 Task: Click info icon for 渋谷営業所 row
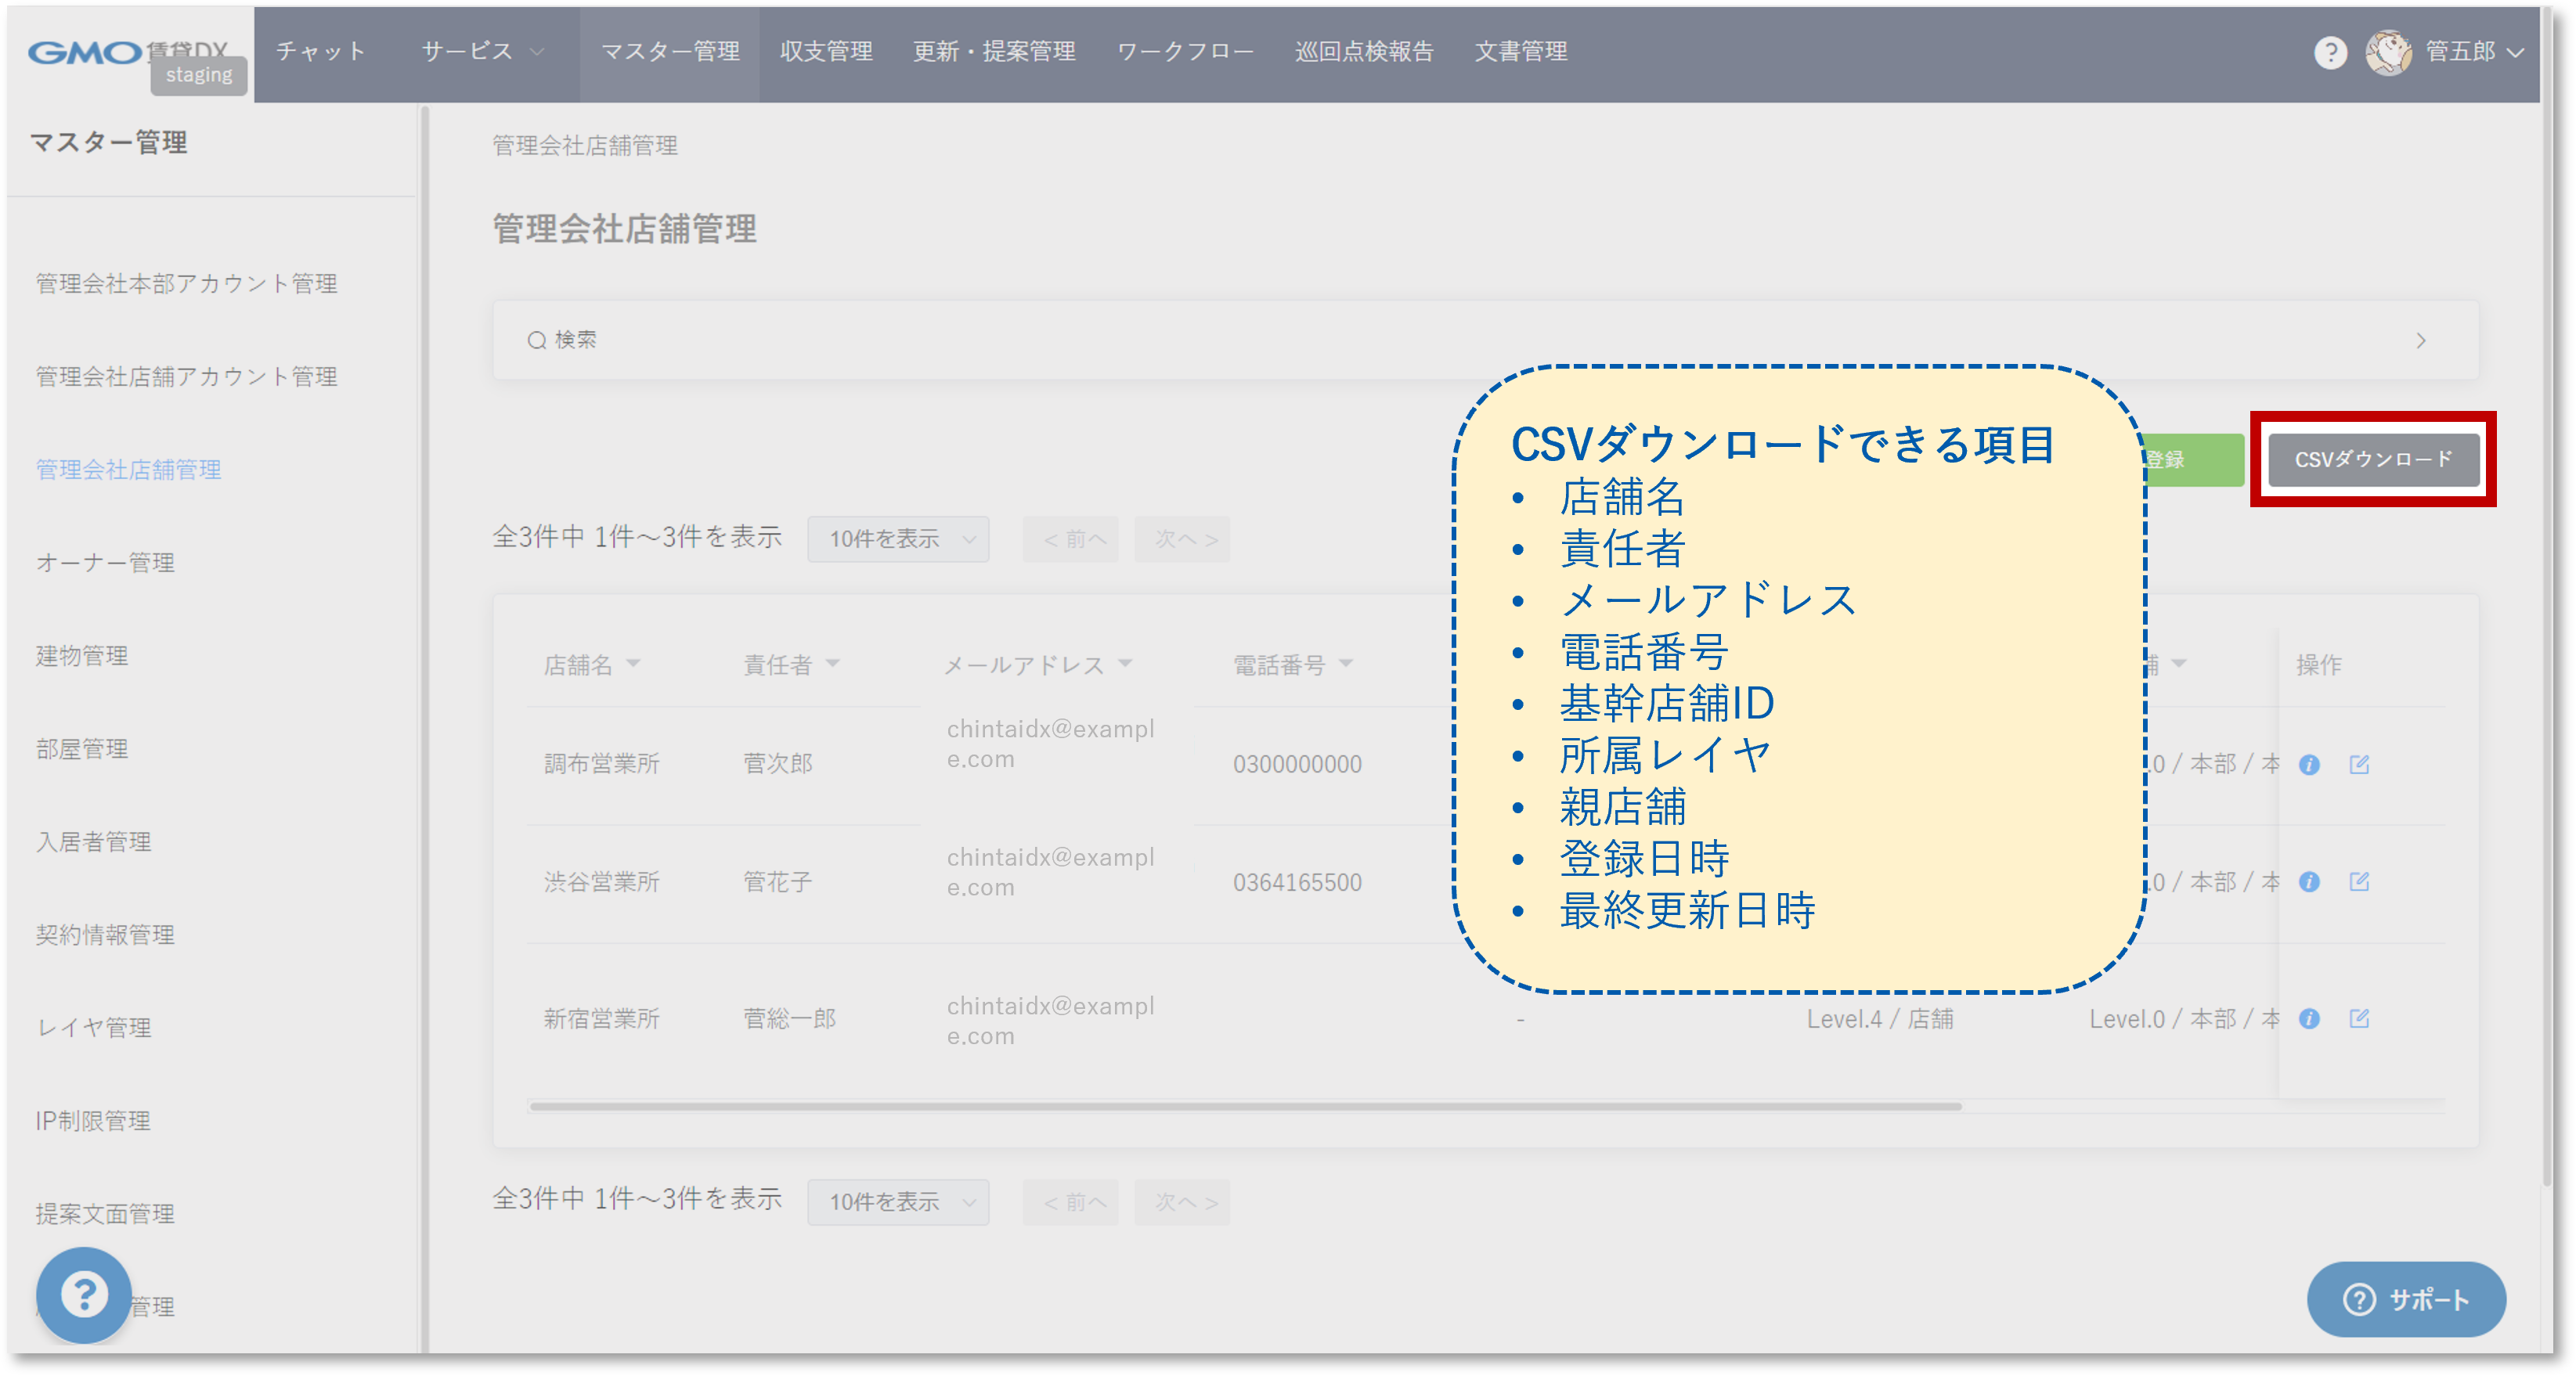(x=2309, y=882)
